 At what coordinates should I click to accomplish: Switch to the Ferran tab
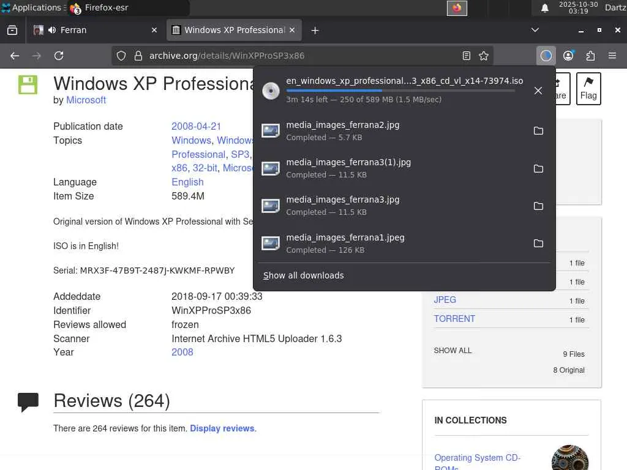click(96, 30)
